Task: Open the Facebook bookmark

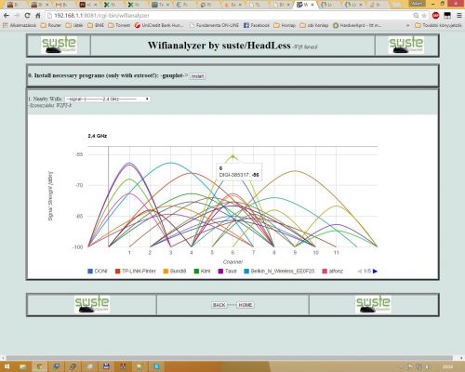Action: point(257,25)
